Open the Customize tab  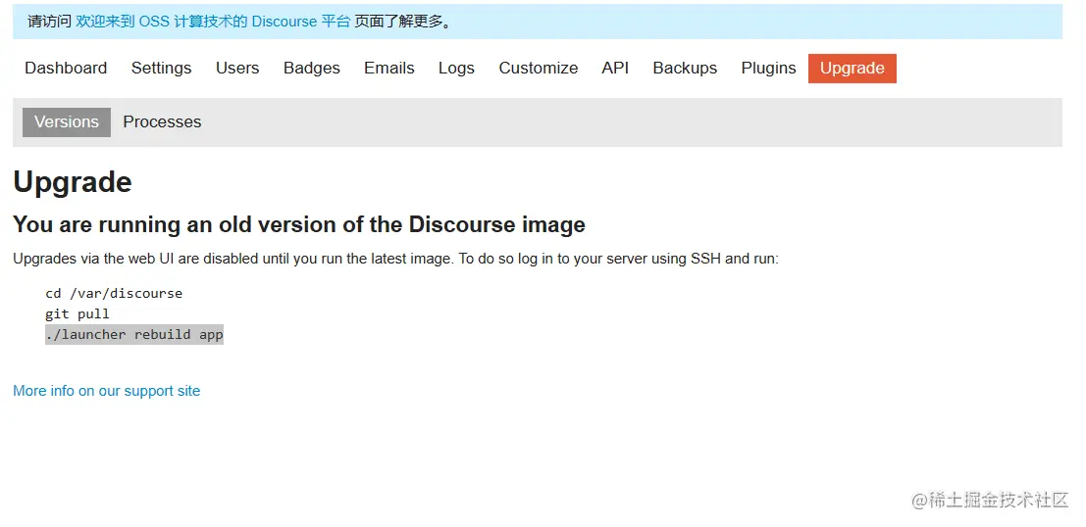click(539, 69)
